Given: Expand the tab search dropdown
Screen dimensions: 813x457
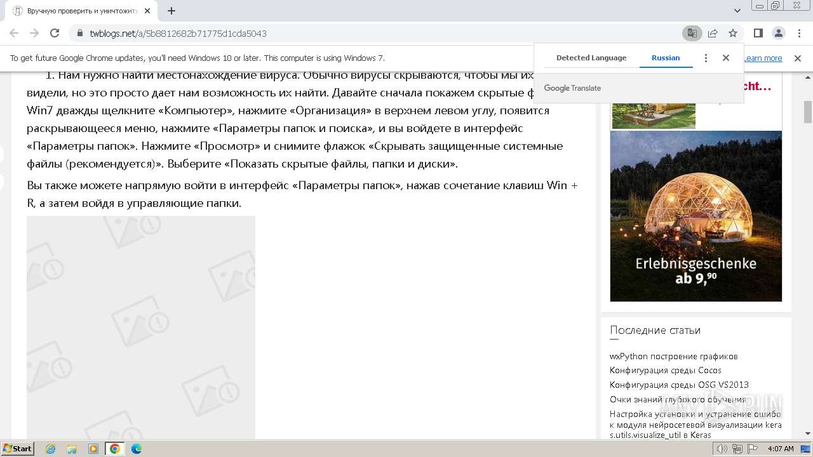Looking at the screenshot, I should tap(737, 11).
